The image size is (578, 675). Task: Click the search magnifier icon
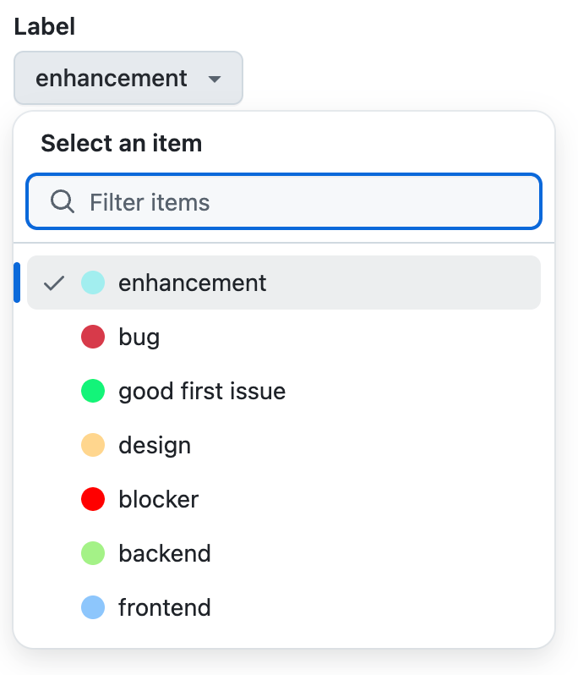63,201
